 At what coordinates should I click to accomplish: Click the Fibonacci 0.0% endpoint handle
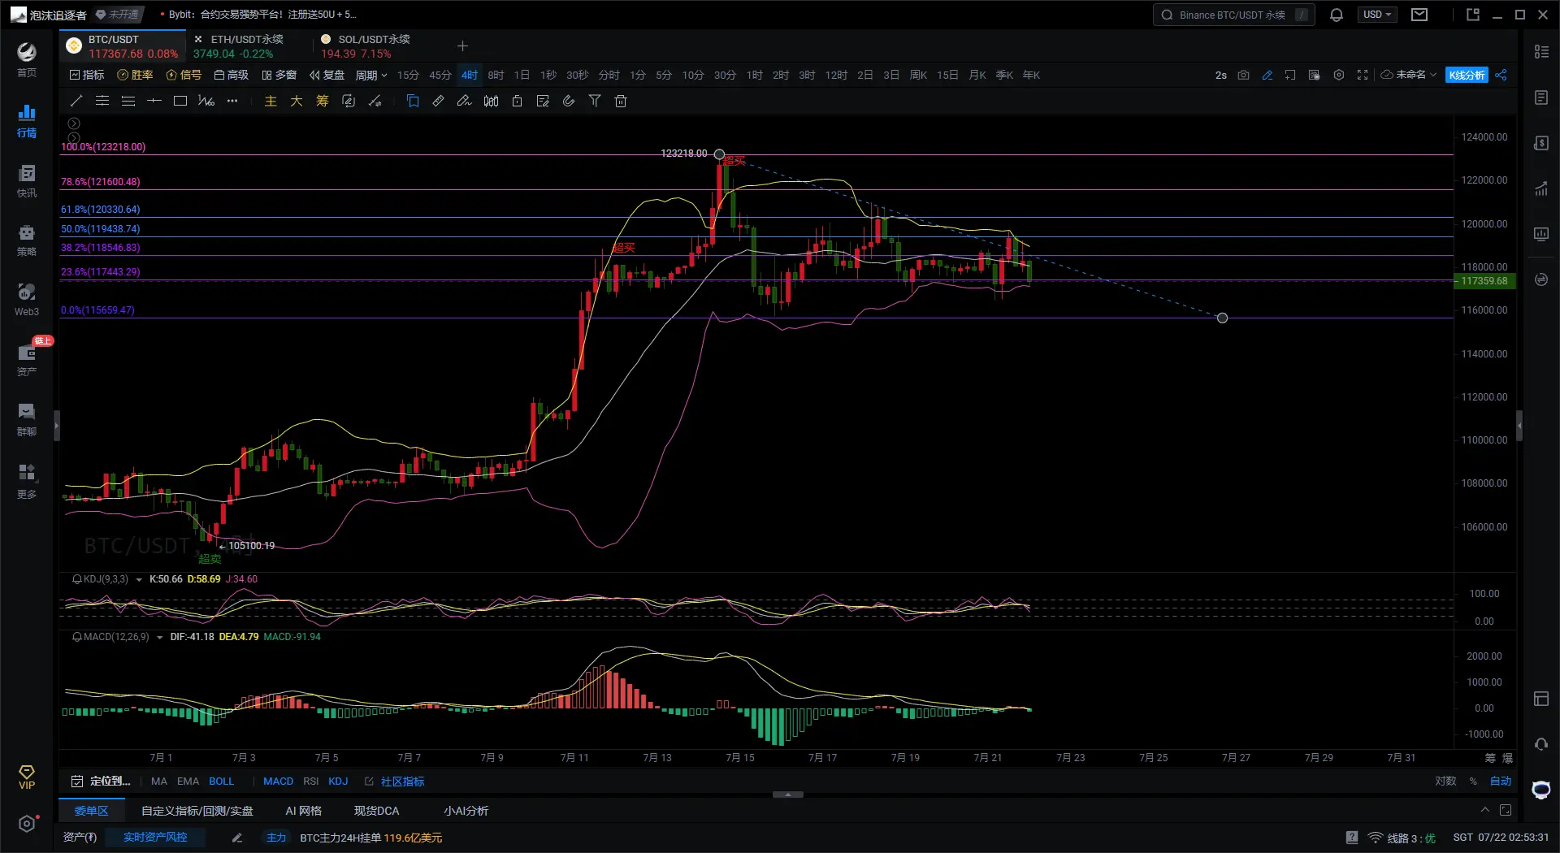click(x=1222, y=318)
